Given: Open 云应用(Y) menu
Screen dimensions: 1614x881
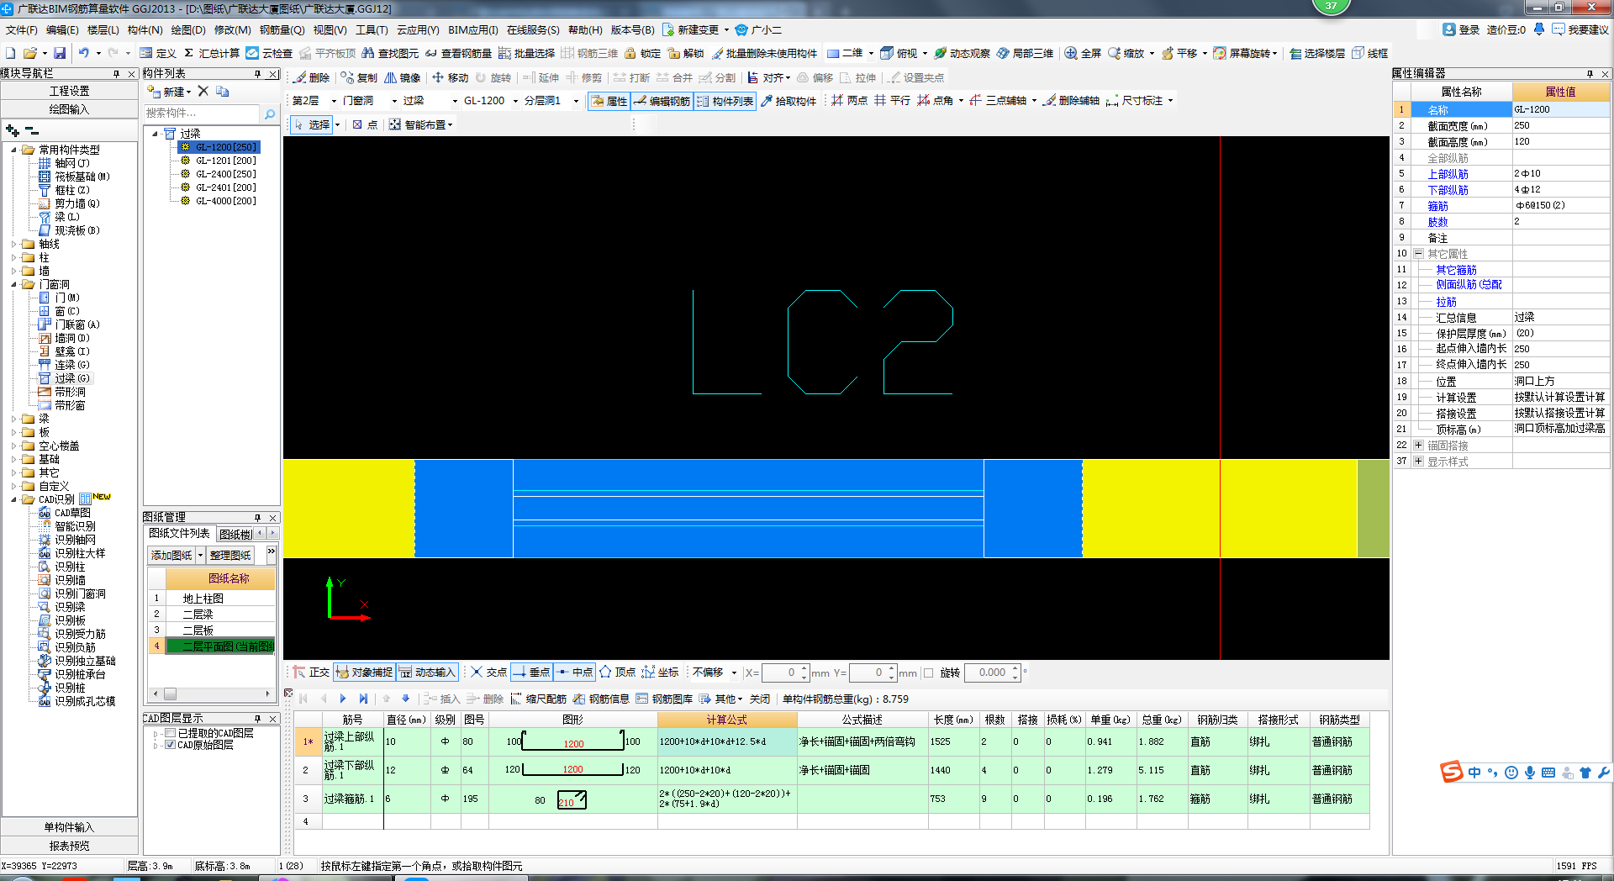Looking at the screenshot, I should pos(418,29).
